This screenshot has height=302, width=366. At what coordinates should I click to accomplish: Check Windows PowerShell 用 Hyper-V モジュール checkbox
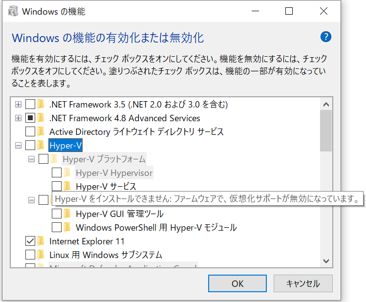pyautogui.click(x=57, y=227)
